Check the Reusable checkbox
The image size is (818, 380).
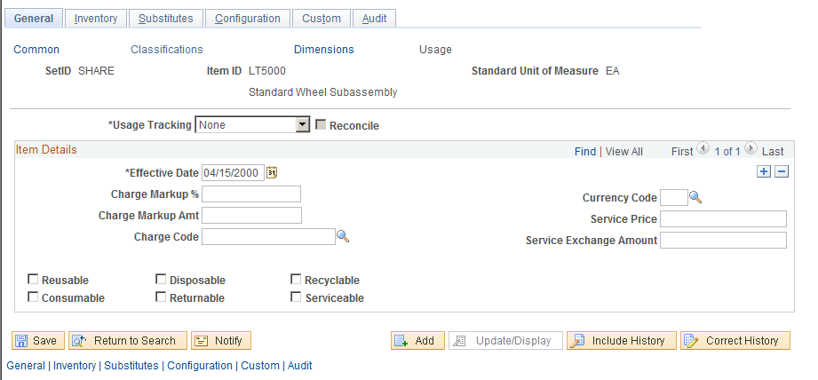click(x=33, y=280)
